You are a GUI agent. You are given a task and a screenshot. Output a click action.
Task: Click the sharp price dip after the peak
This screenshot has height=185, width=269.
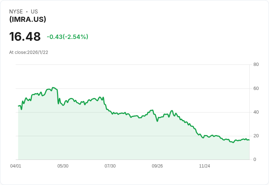click(58, 103)
